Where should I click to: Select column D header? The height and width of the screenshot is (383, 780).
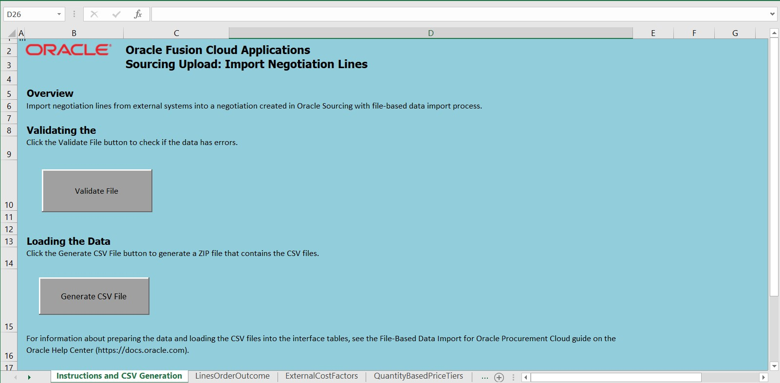coord(431,33)
